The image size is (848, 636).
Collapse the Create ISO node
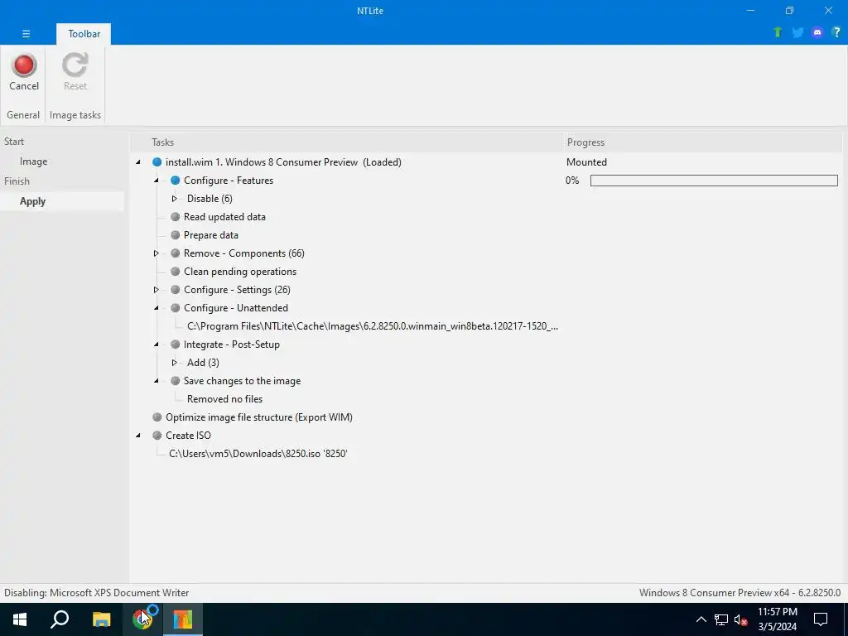(138, 436)
